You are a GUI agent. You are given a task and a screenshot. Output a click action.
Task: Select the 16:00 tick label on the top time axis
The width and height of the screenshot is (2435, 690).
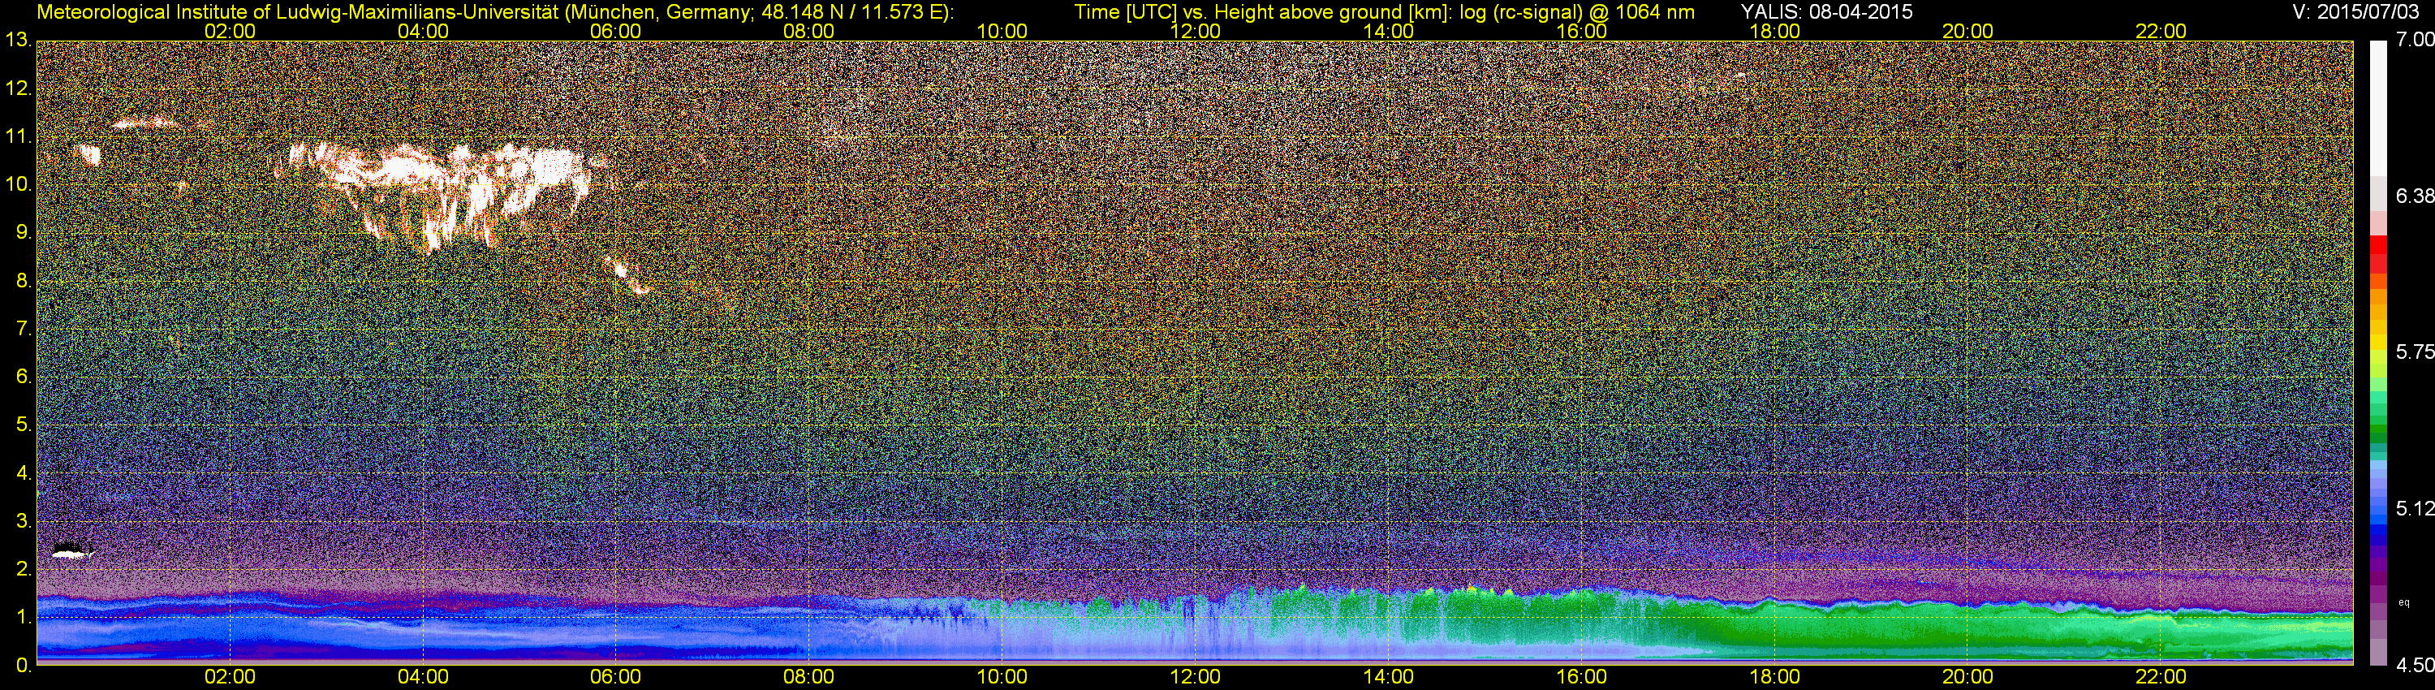click(1581, 31)
